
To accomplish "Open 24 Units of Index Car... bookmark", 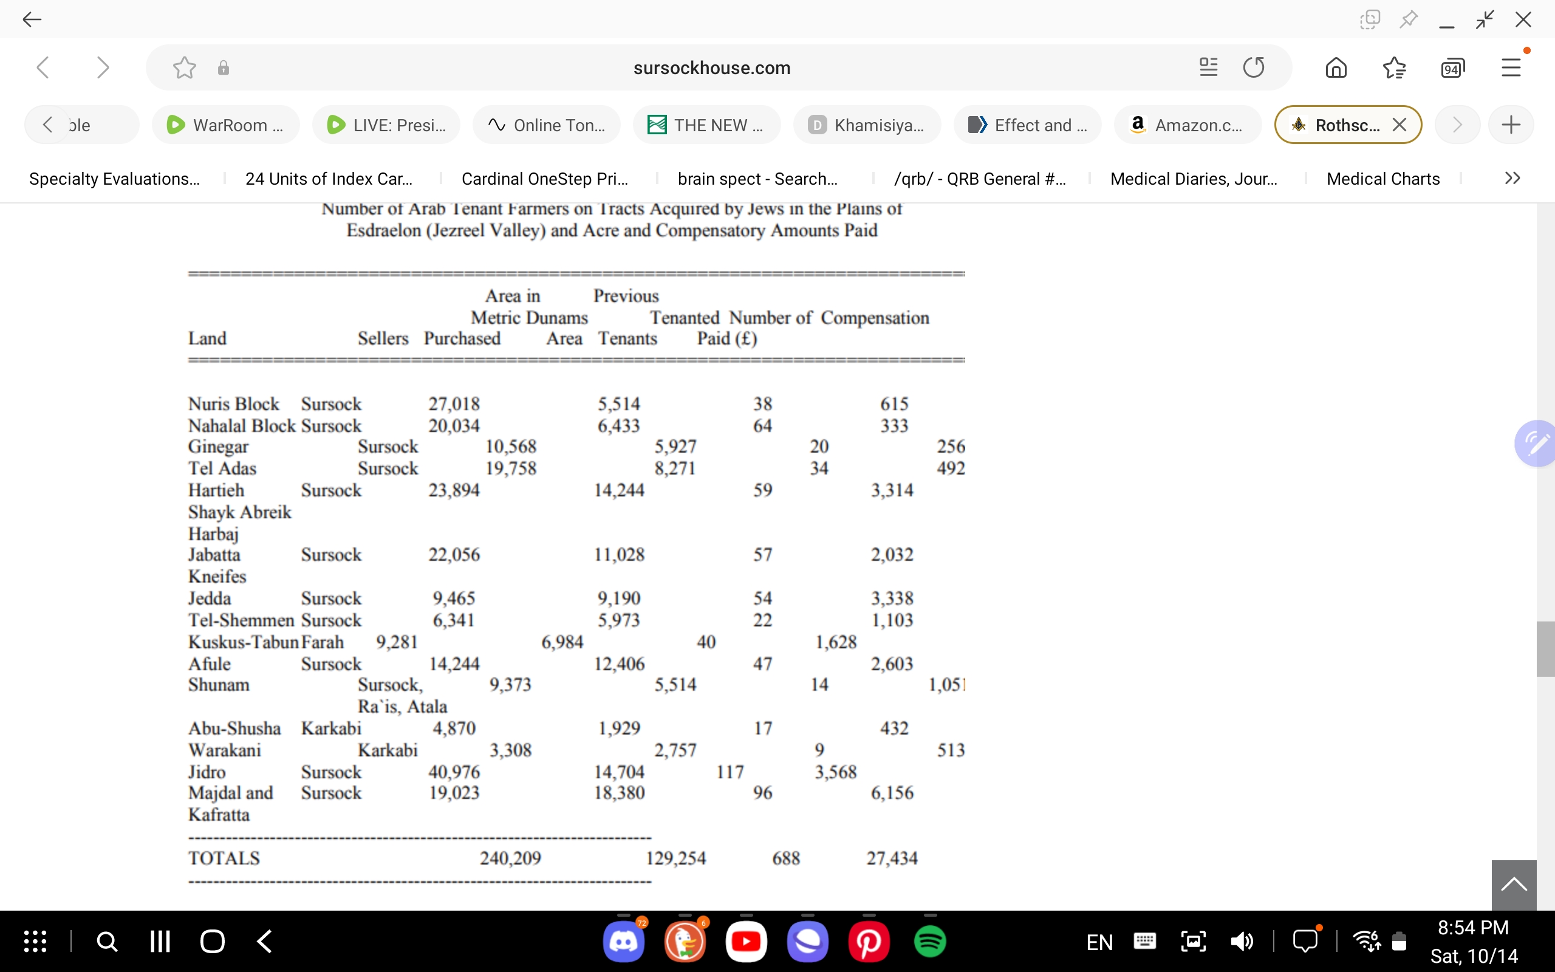I will pyautogui.click(x=329, y=179).
